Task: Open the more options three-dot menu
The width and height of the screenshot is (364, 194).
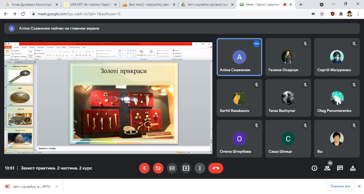Action: pyautogui.click(x=200, y=168)
